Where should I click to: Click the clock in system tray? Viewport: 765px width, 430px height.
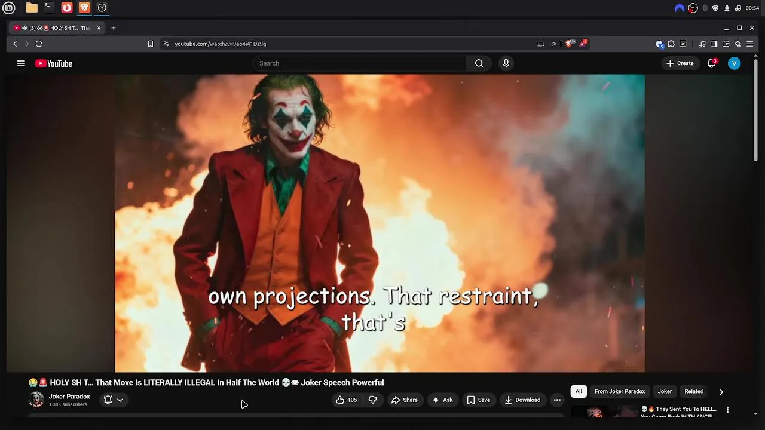(x=752, y=8)
